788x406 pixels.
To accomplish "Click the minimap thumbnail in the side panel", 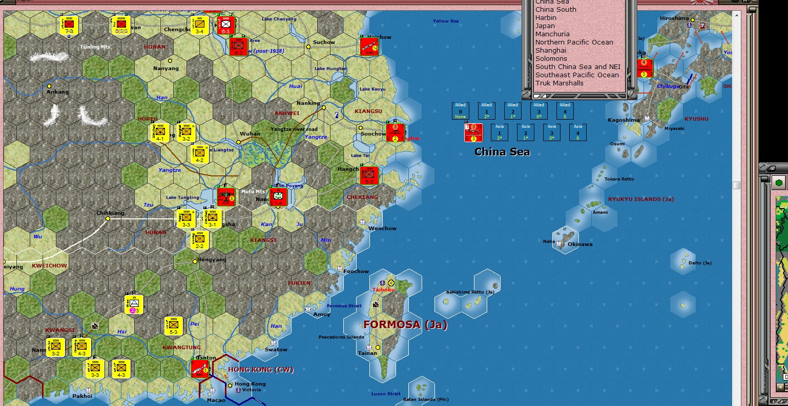I will point(782,290).
